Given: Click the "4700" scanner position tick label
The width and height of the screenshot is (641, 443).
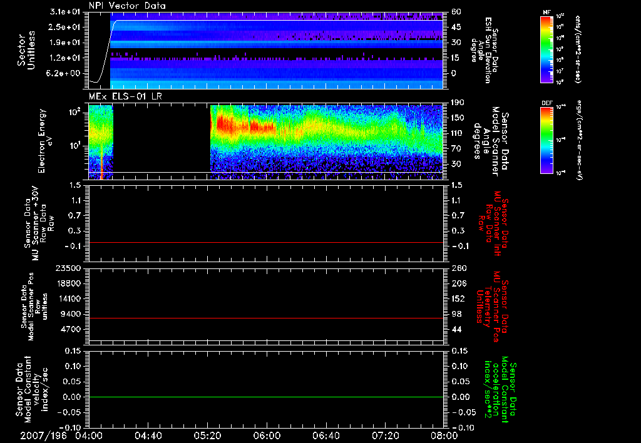Looking at the screenshot, I should coord(71,329).
